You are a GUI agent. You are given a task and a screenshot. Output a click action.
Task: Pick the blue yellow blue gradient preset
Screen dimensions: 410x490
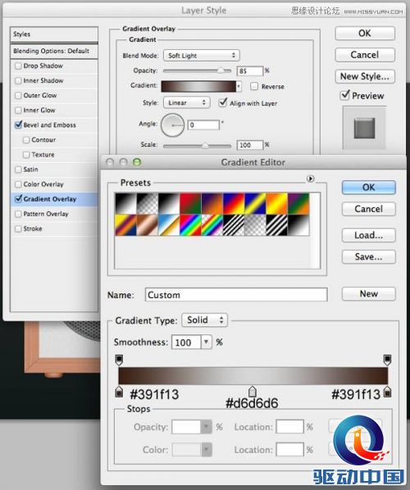pos(255,203)
